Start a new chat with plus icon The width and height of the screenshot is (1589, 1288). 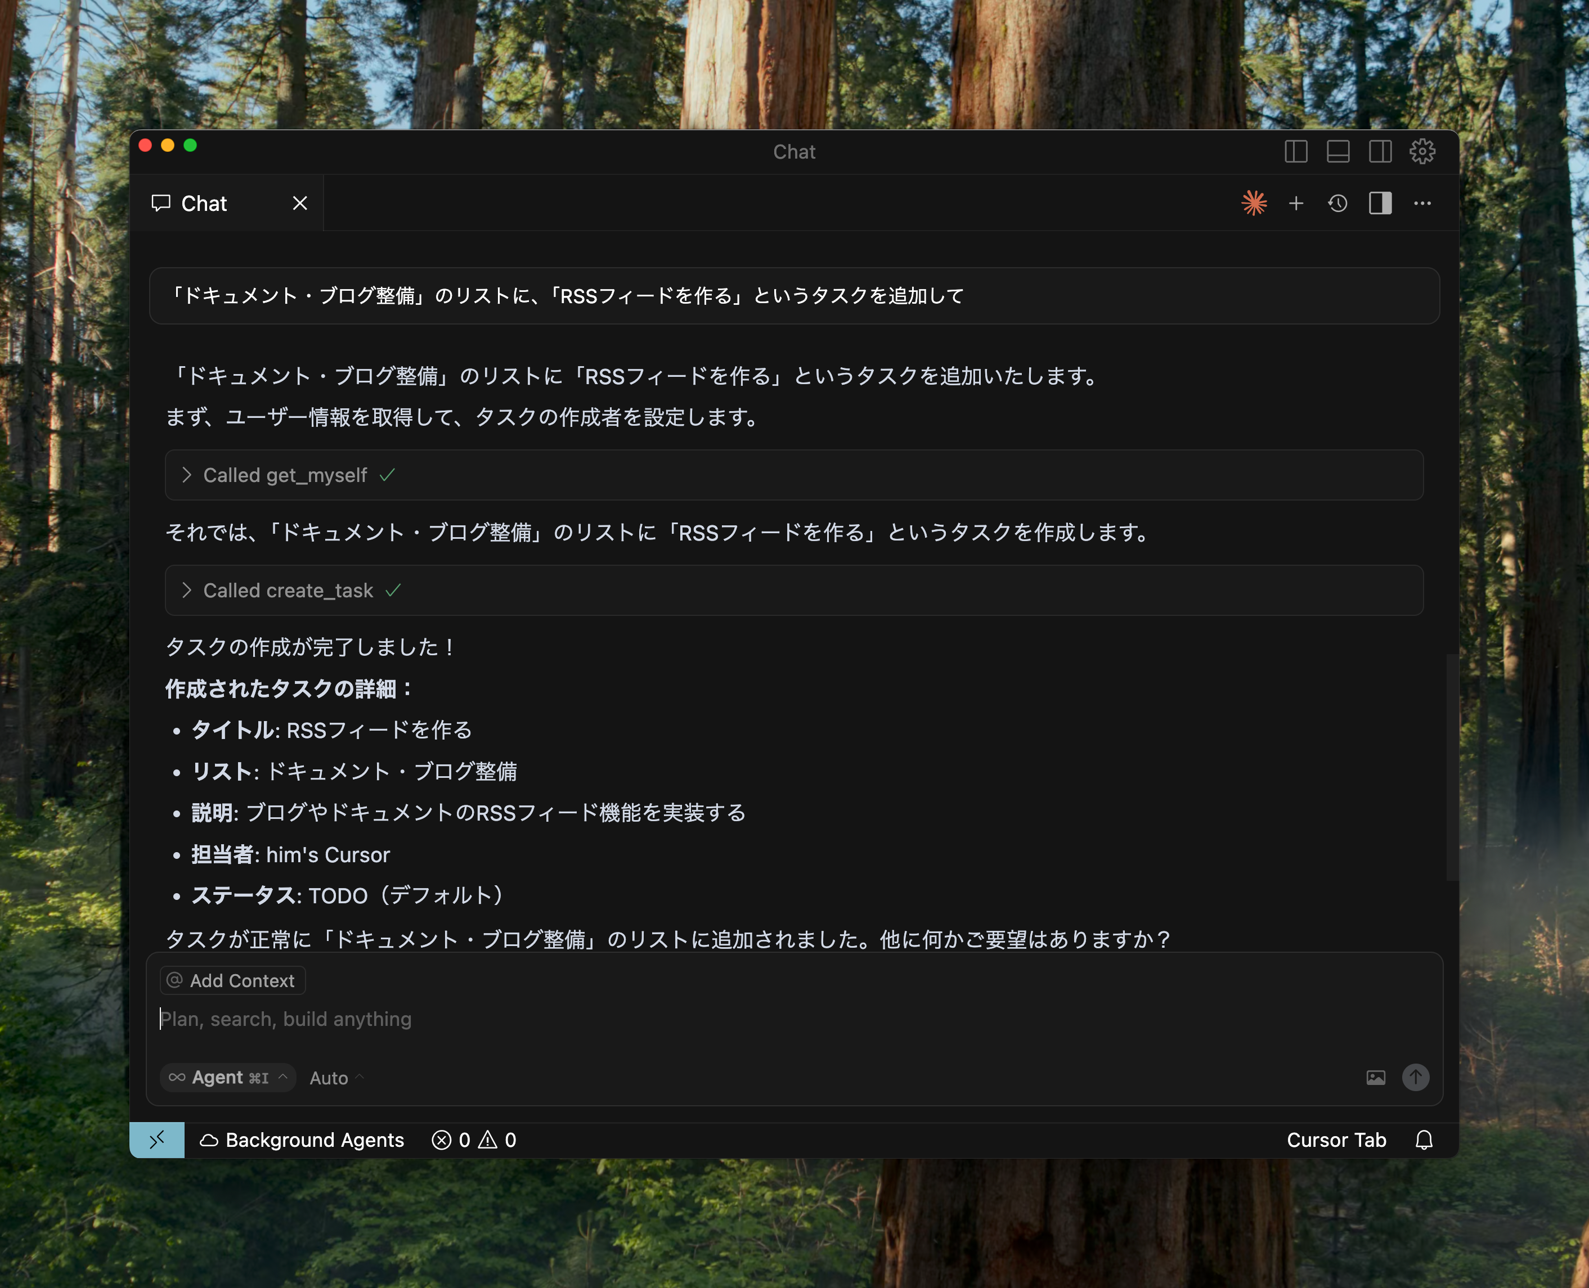click(x=1296, y=203)
